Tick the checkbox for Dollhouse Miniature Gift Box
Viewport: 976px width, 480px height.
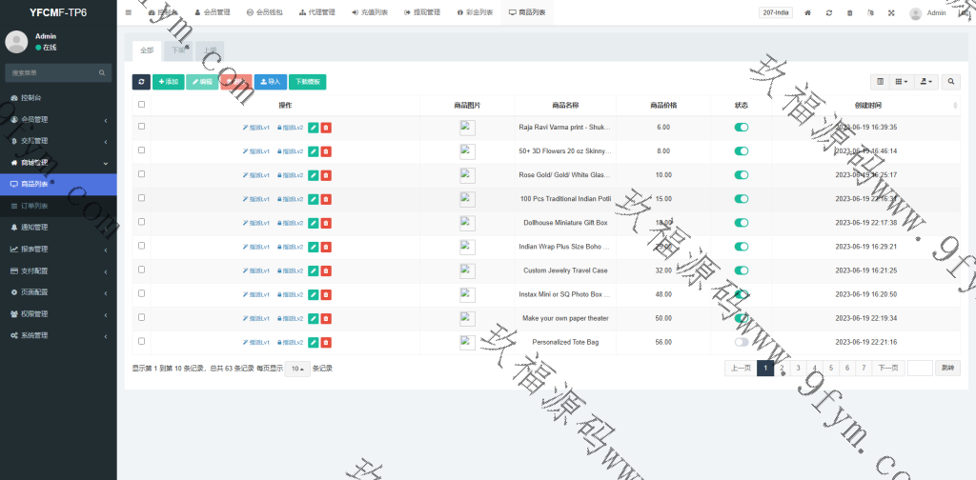[x=142, y=222]
